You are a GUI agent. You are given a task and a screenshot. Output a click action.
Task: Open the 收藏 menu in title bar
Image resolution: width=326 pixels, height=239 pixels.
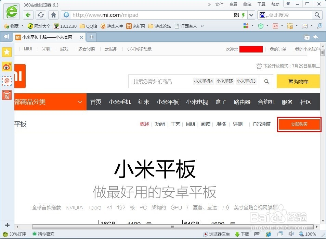[x=247, y=4]
